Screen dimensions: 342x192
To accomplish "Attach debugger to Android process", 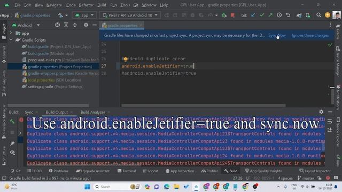I will 224,15.
